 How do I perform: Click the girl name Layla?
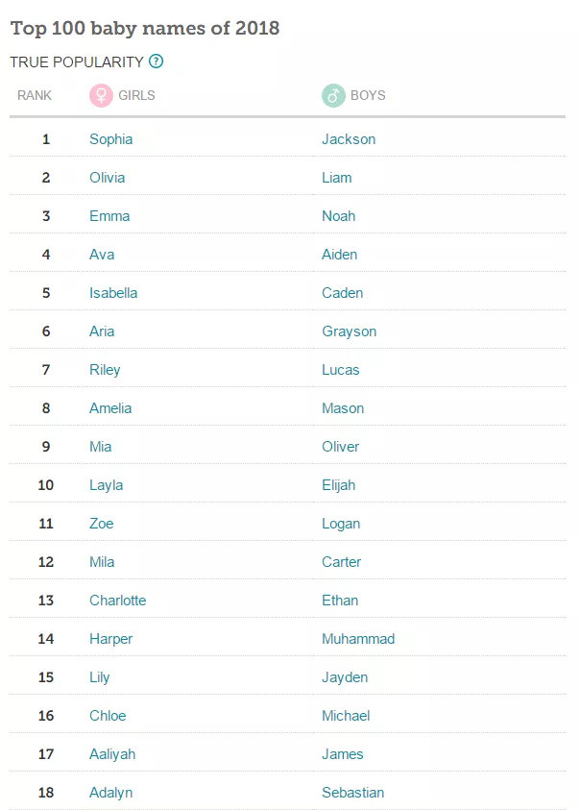pos(106,485)
